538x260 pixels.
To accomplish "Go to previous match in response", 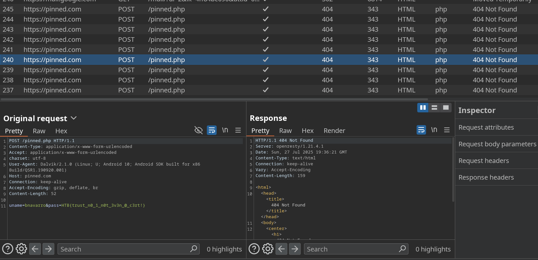I will tap(281, 249).
